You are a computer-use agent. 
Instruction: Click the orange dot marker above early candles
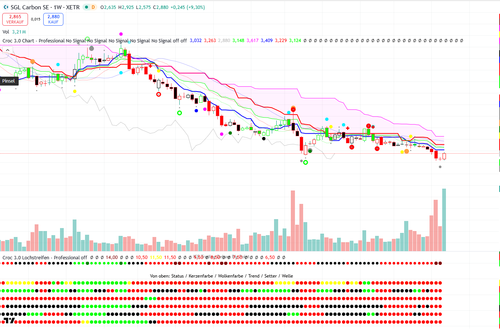point(33,61)
